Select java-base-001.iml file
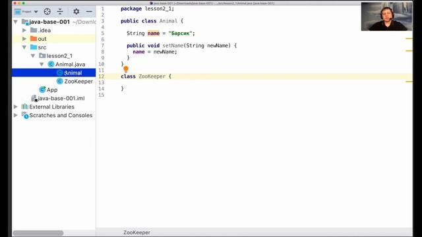422x237 pixels. [61, 98]
